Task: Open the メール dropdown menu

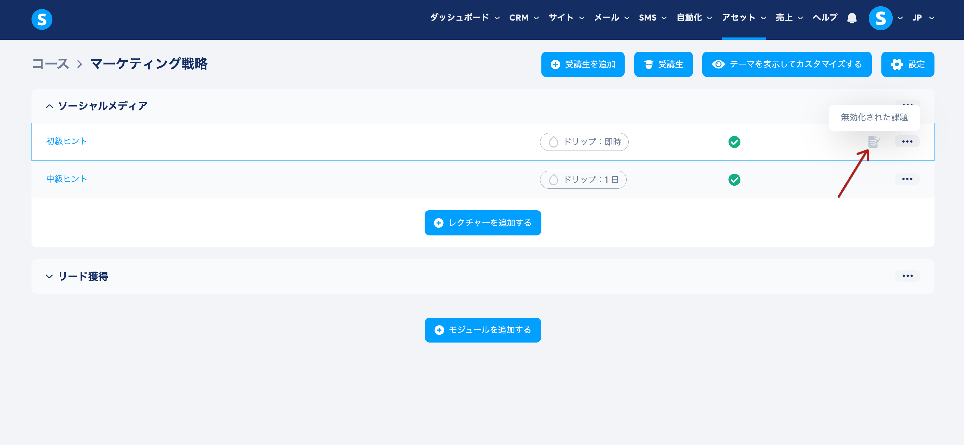Action: pyautogui.click(x=611, y=18)
